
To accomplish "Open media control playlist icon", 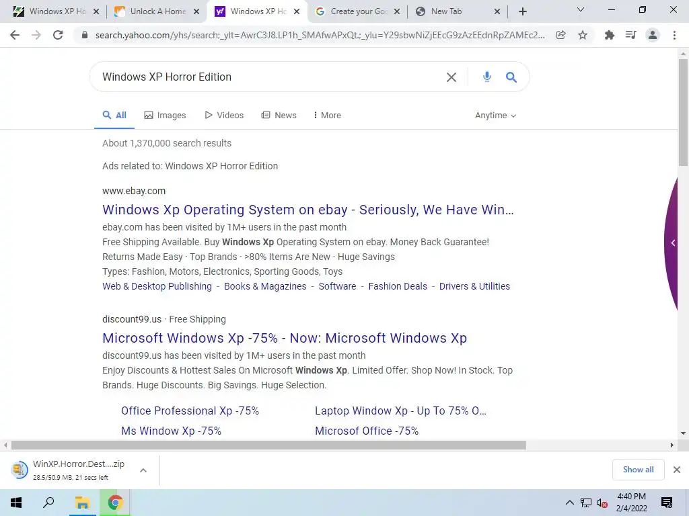I will 630,35.
